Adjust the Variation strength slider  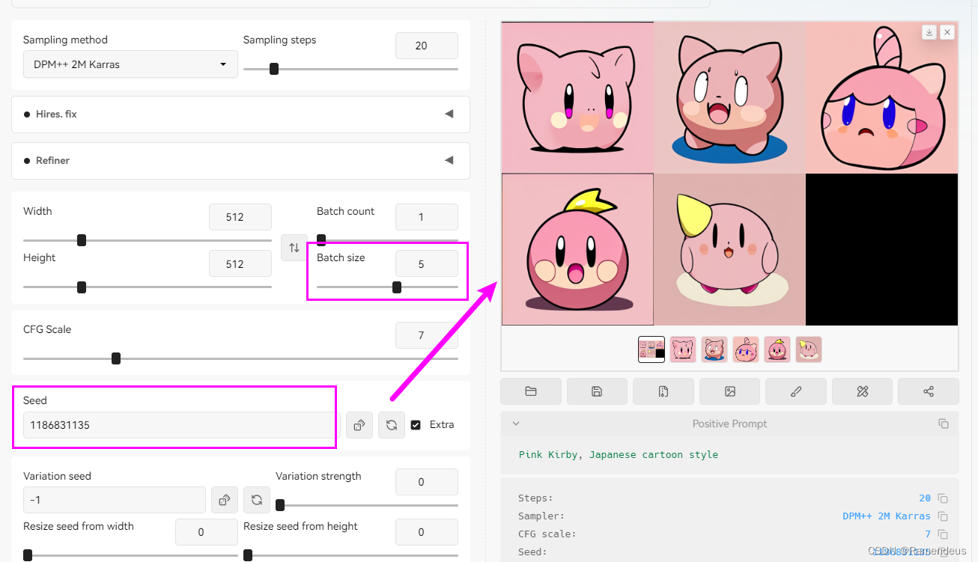click(x=367, y=505)
